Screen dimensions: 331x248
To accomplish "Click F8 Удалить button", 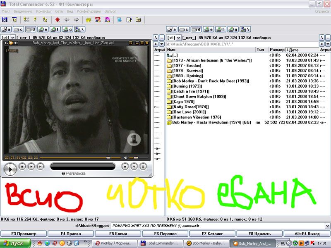I will click(260, 234).
